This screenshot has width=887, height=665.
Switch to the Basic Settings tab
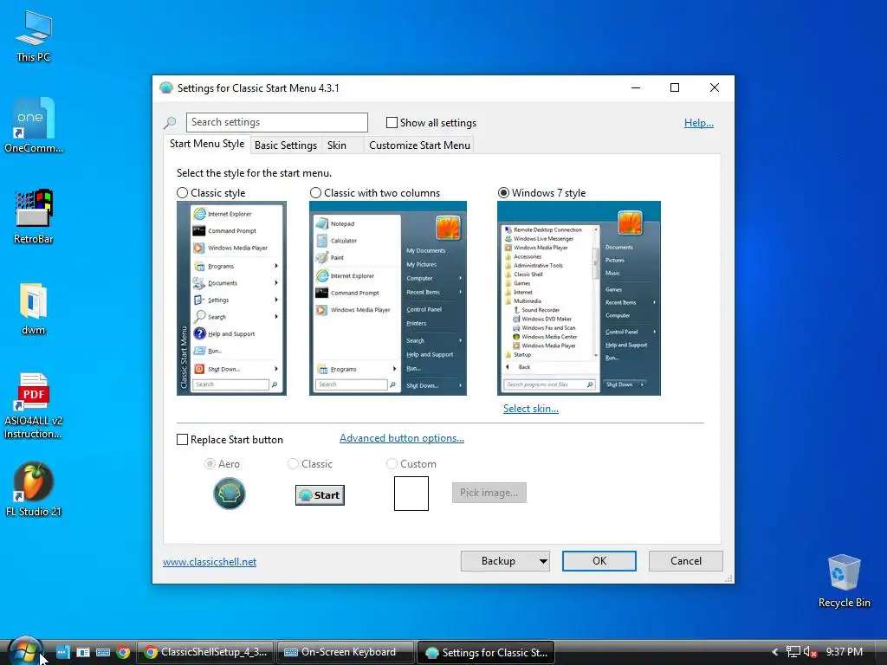(x=286, y=145)
